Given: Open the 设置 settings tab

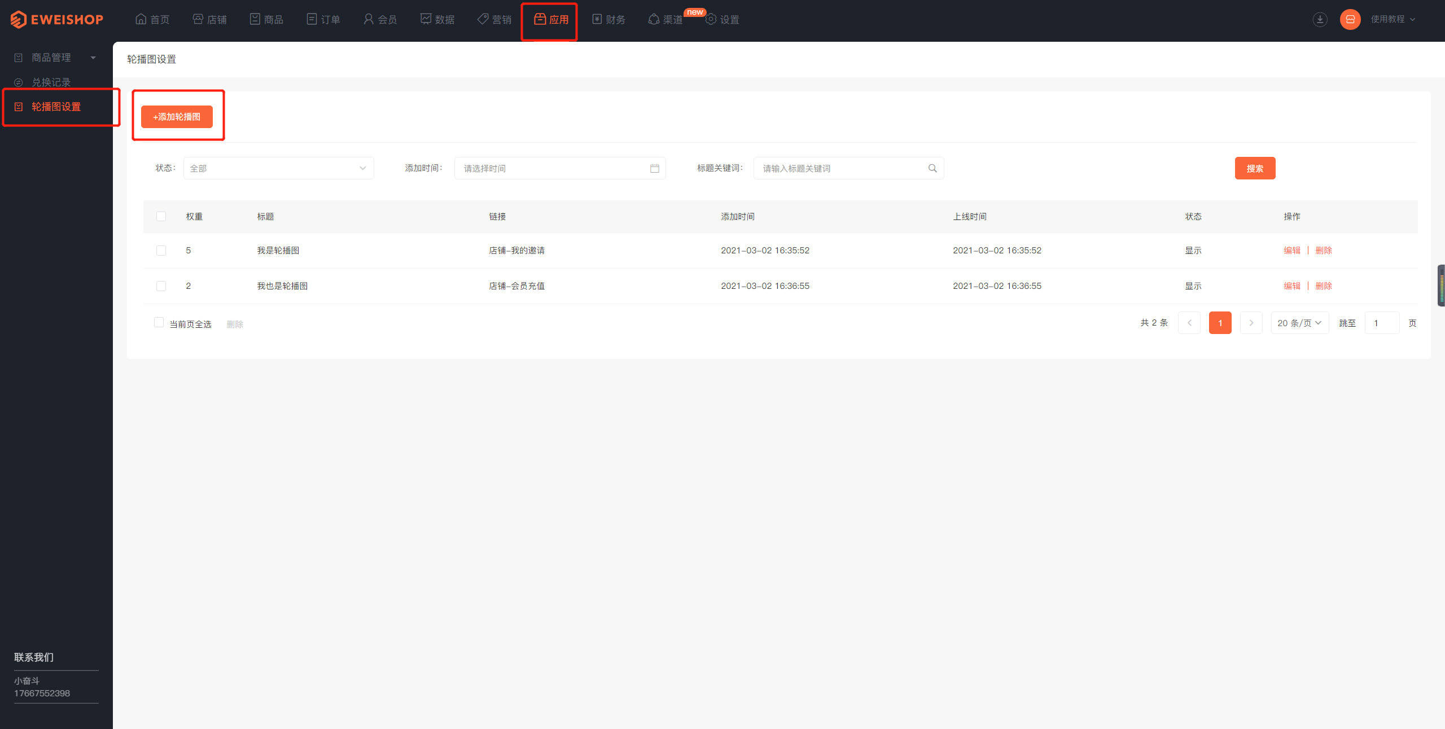Looking at the screenshot, I should (x=722, y=19).
